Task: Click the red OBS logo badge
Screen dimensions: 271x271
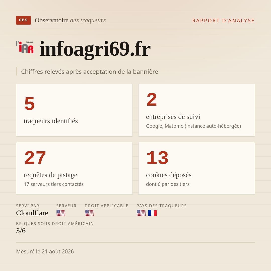Action: pyautogui.click(x=24, y=20)
